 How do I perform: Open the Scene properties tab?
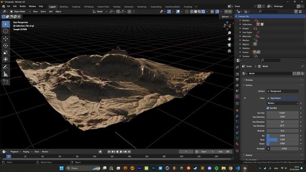(x=237, y=91)
